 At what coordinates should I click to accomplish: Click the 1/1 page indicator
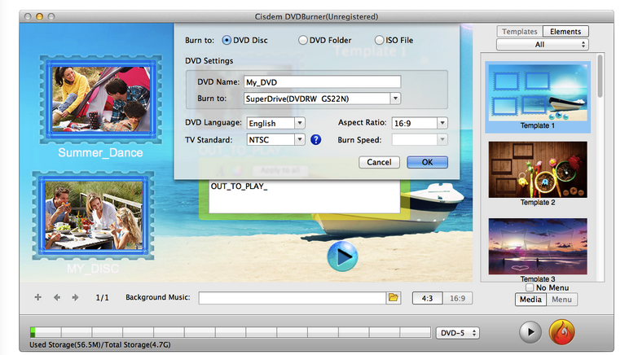pos(102,298)
